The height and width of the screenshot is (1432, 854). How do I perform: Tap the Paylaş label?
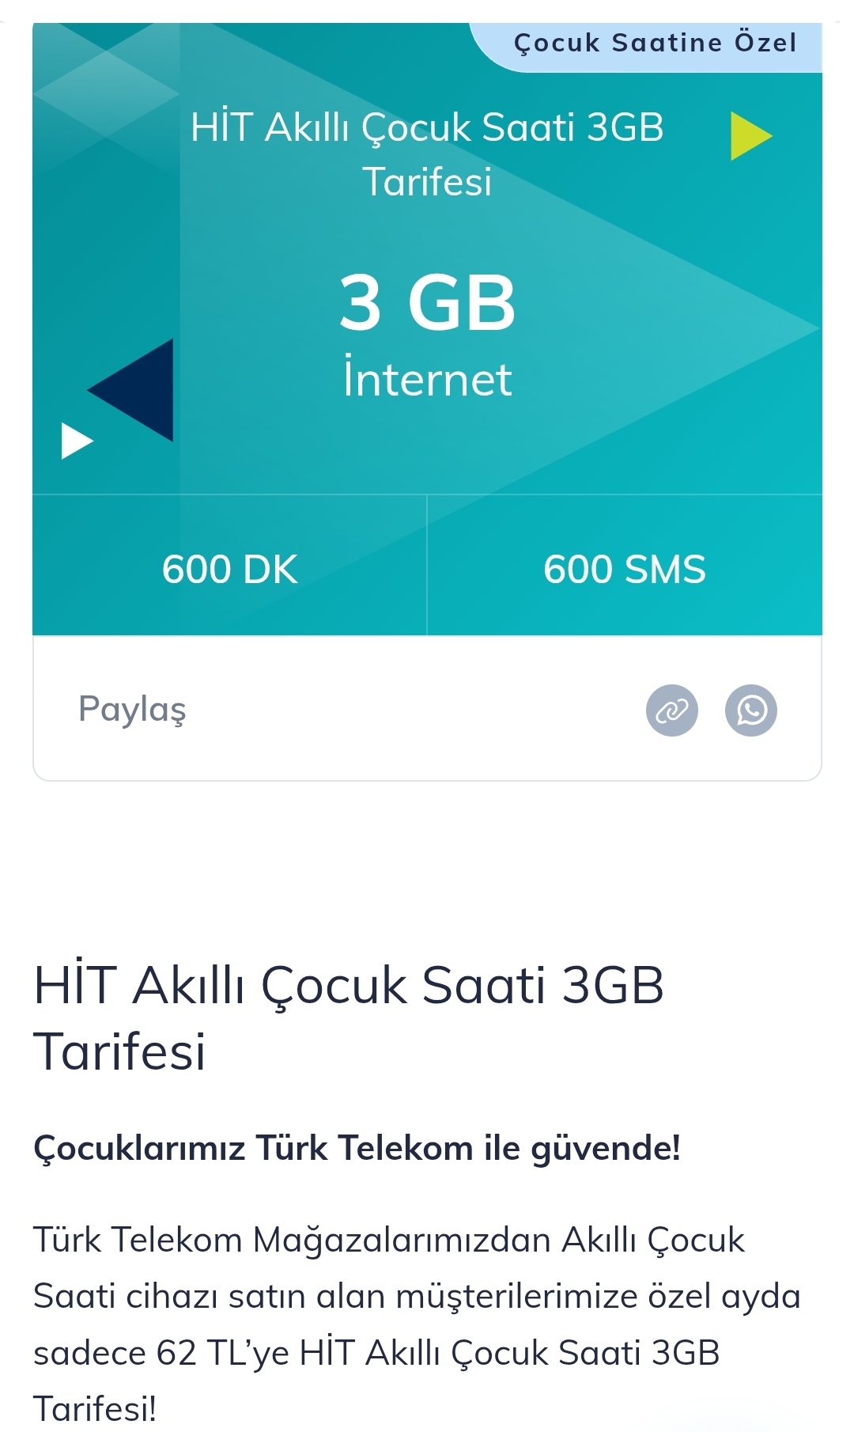coord(133,710)
